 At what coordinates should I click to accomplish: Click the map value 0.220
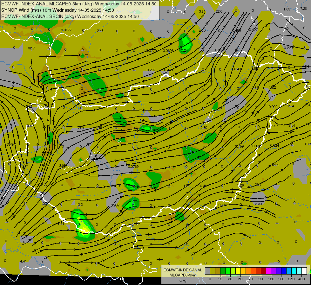tap(288, 48)
